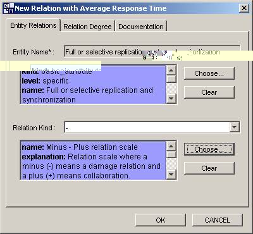Open the Documentation tab
253x234 pixels.
(x=141, y=27)
